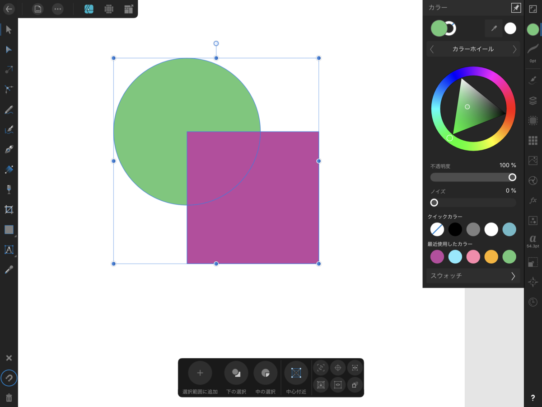Select the green fill color well

(x=439, y=28)
